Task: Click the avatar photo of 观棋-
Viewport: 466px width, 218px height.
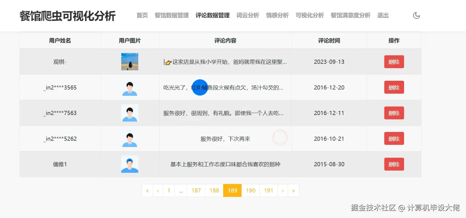Action: click(x=130, y=61)
